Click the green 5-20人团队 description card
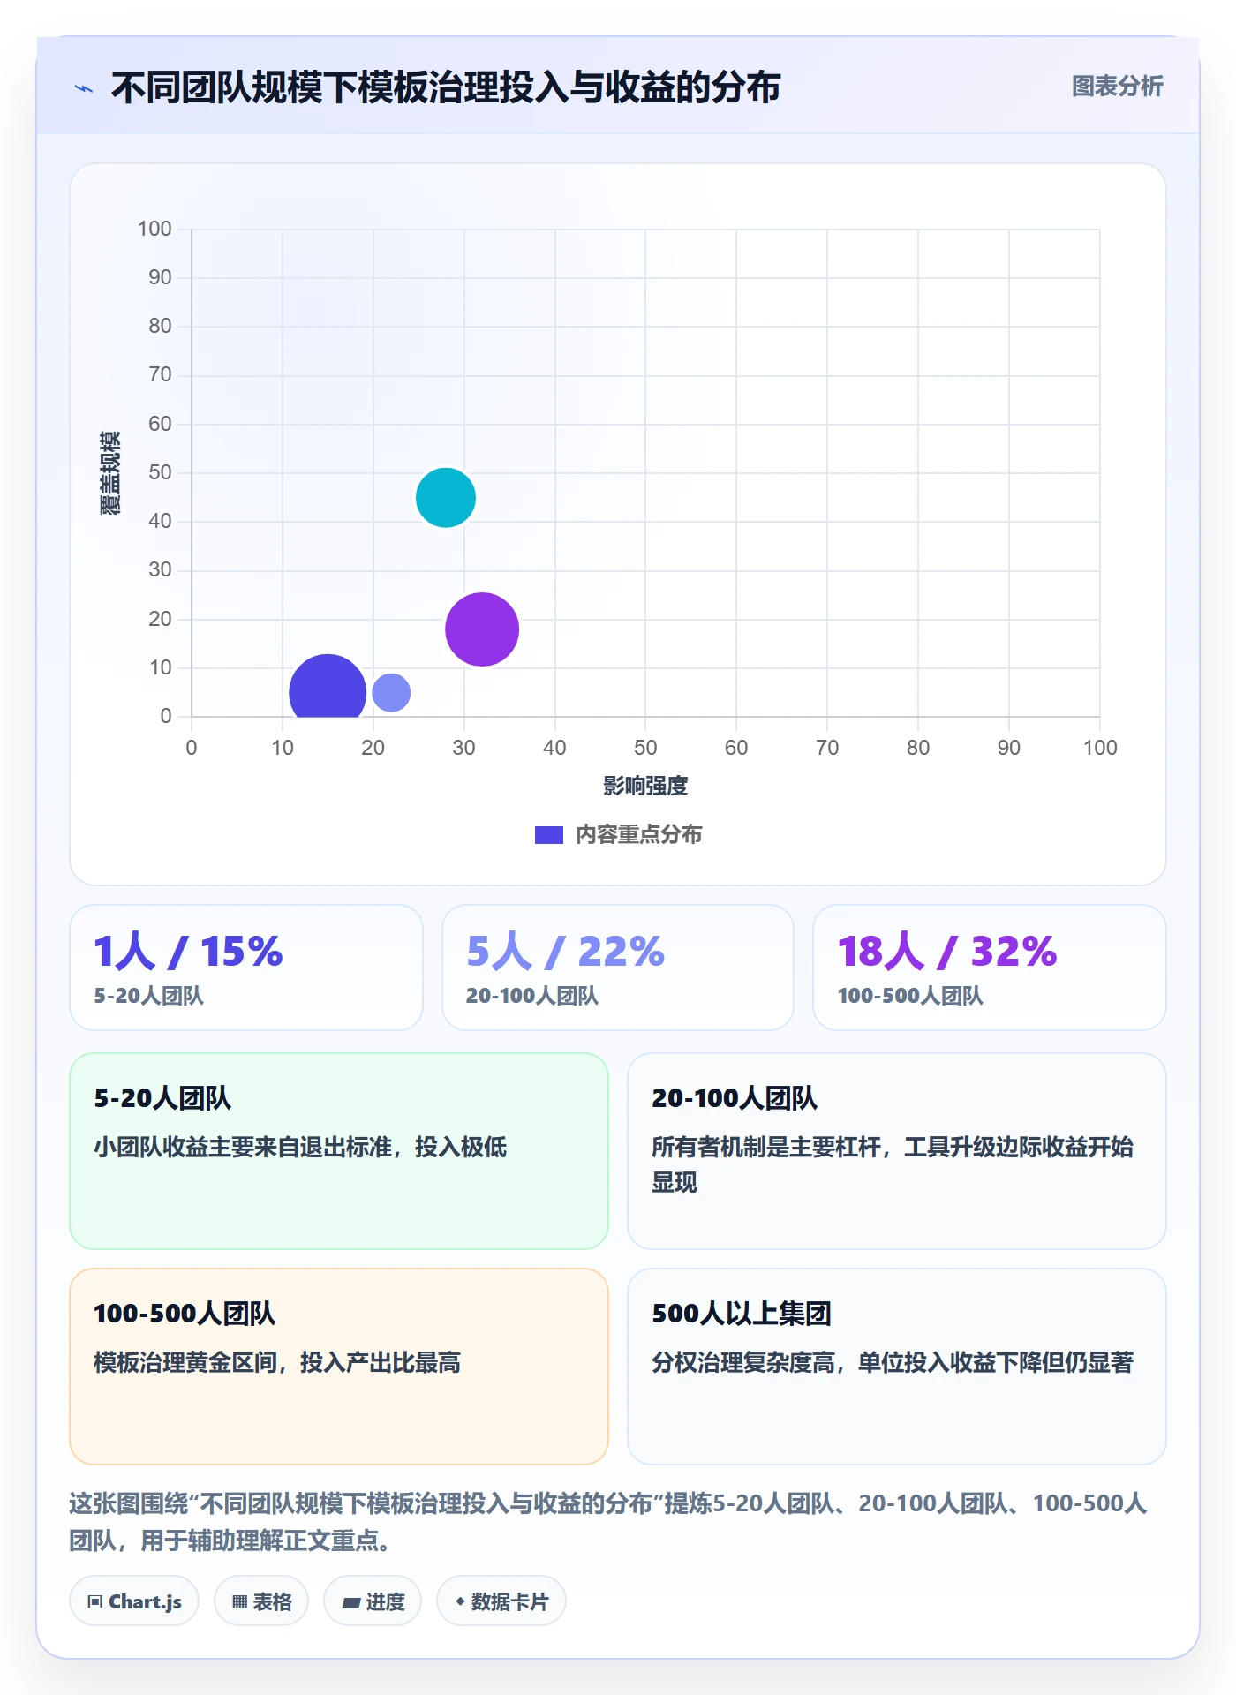 pyautogui.click(x=339, y=1151)
